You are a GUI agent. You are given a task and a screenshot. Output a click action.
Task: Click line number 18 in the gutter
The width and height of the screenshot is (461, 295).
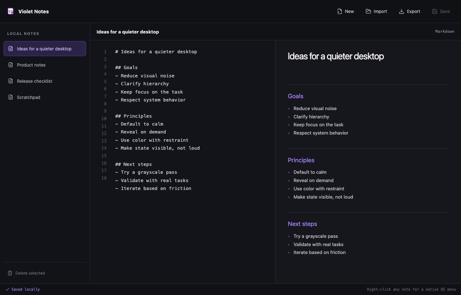[x=104, y=178]
